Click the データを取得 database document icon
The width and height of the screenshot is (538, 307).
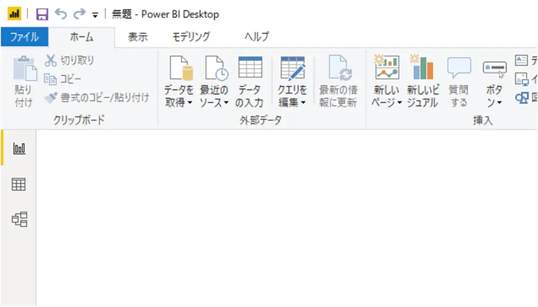[x=181, y=68]
